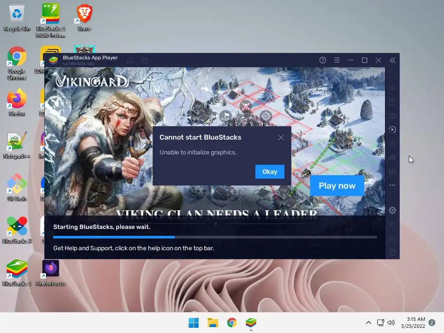
Task: Show hidden tray icons chevron
Action: pos(369,323)
